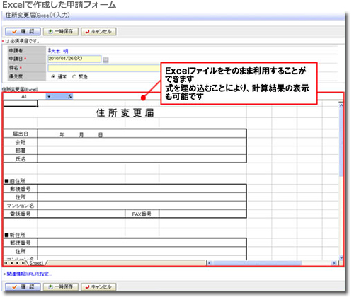This screenshot has height=297, width=354.
Task: Select the 通常 priority radio button
Action: [x=53, y=76]
